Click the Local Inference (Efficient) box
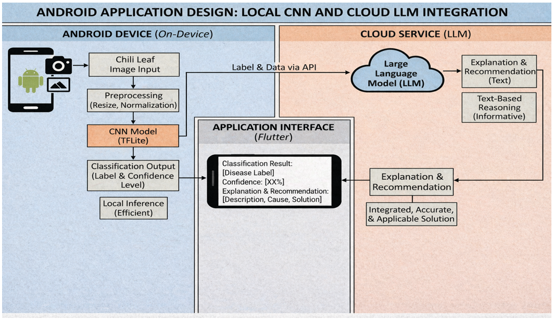The width and height of the screenshot is (554, 320). 133,208
